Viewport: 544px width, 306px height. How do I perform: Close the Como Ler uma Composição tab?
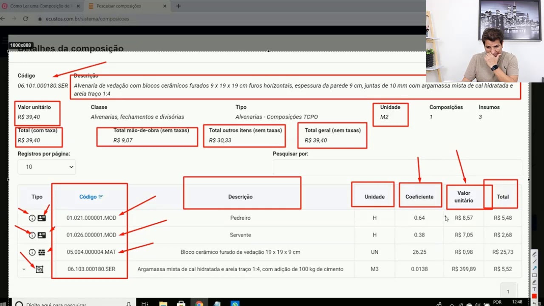(x=78, y=6)
